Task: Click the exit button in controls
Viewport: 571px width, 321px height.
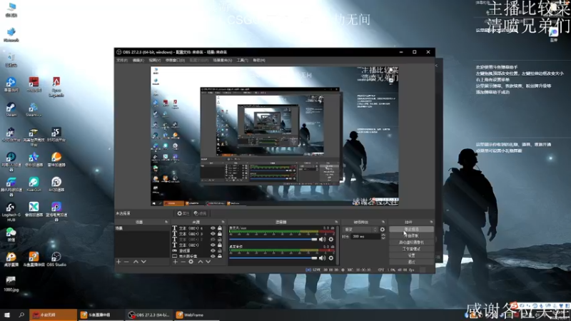Action: [411, 262]
